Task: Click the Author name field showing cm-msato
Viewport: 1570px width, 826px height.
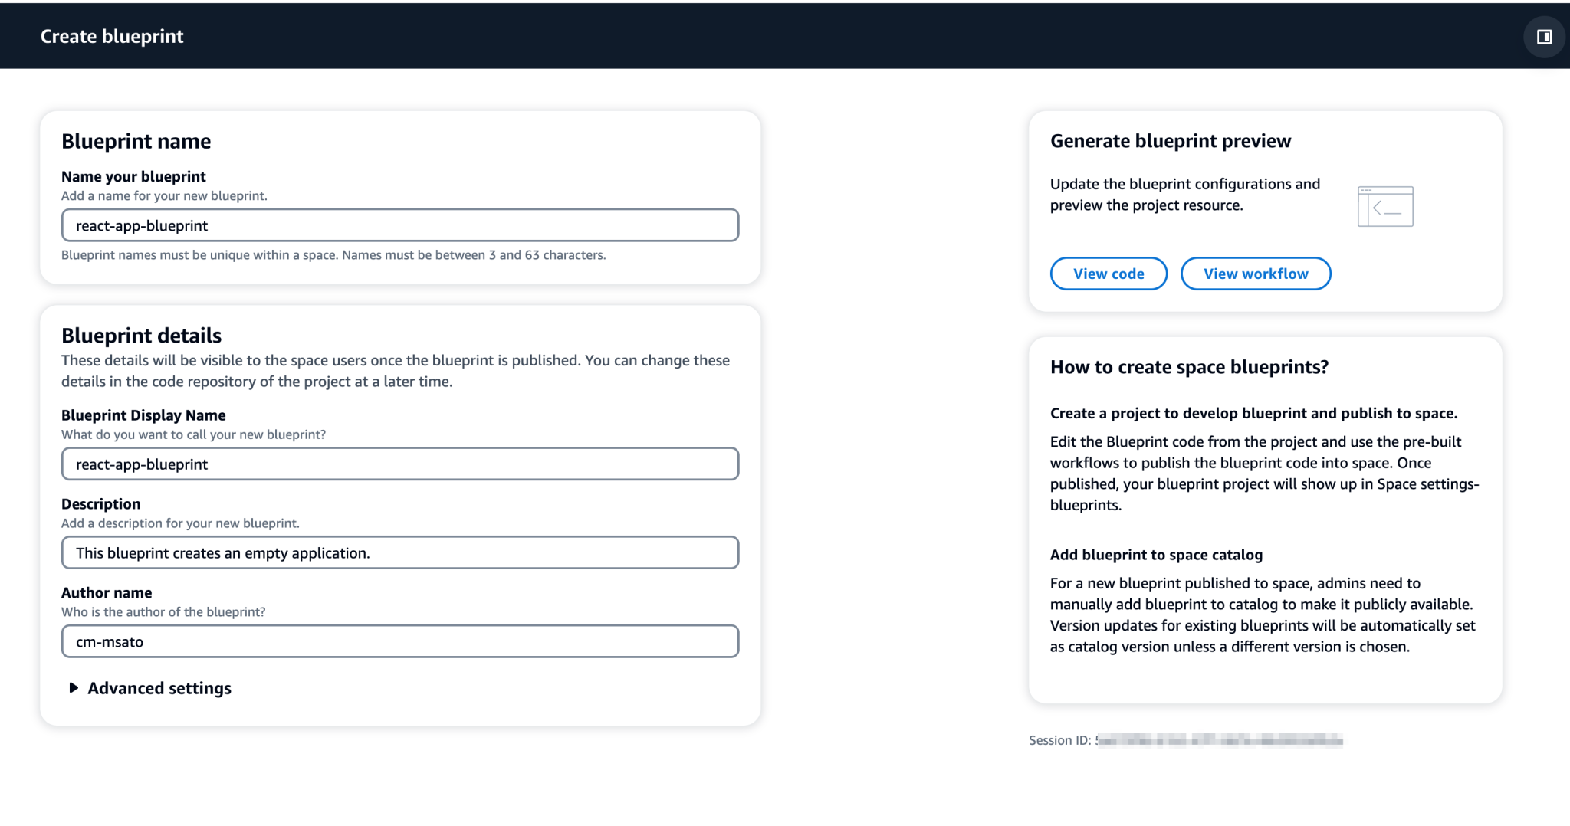Action: 399,641
